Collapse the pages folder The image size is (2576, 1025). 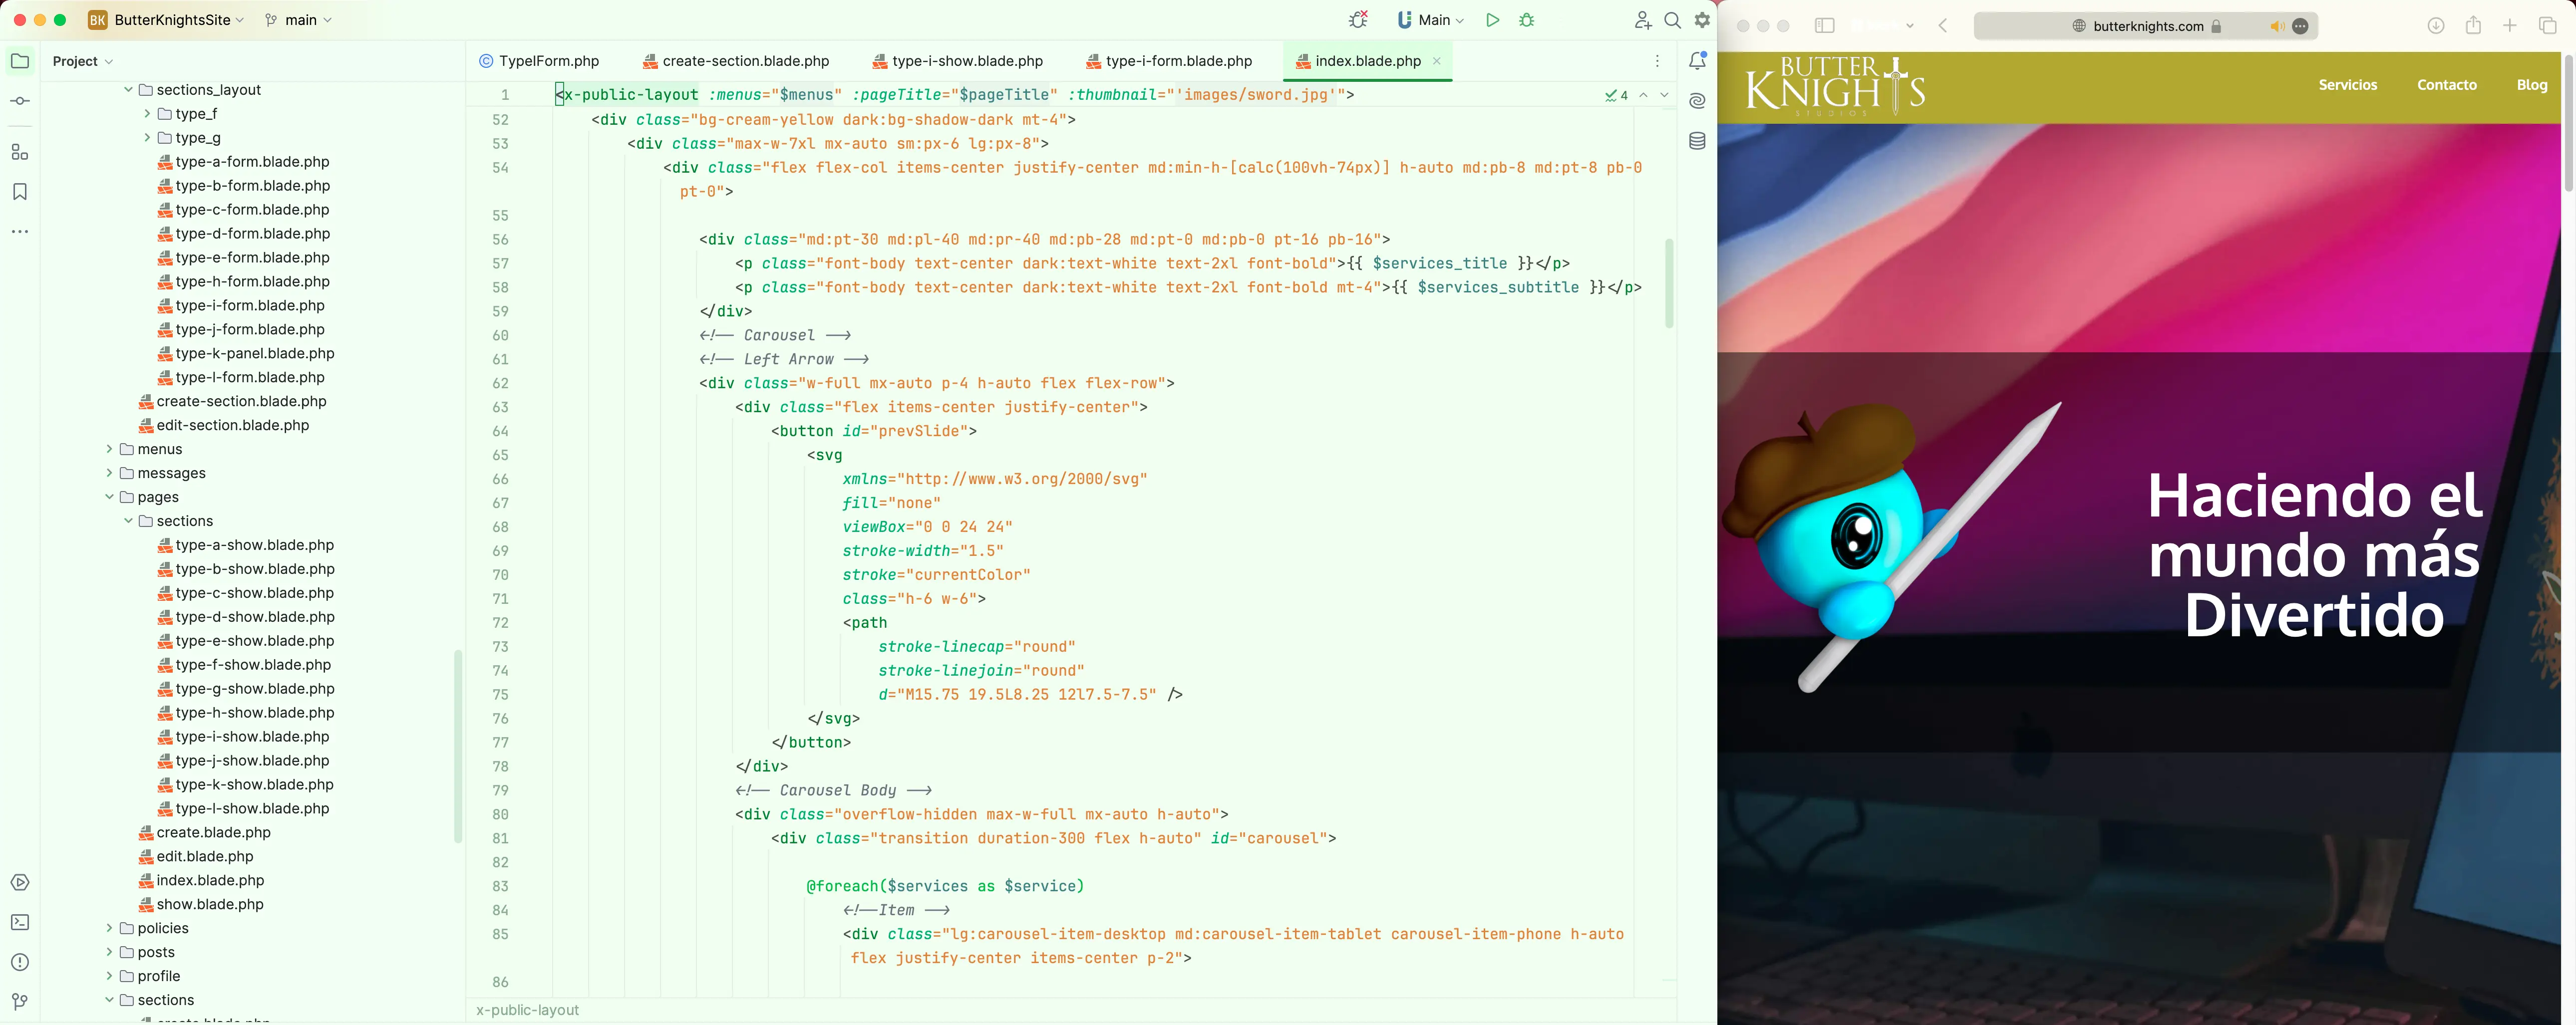109,497
